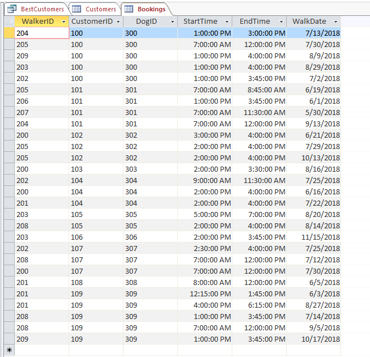Click the row selector for 7/13/2018 walk
This screenshot has height=357, width=370.
[x=9, y=33]
